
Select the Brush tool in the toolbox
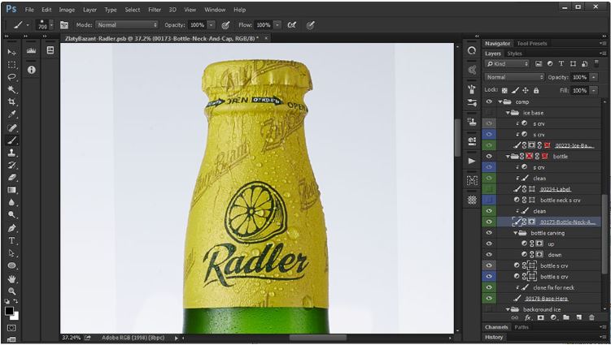click(x=11, y=140)
